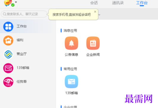Expand the avatar status dropdown arrow
The width and height of the screenshot is (158, 108).
16,2
